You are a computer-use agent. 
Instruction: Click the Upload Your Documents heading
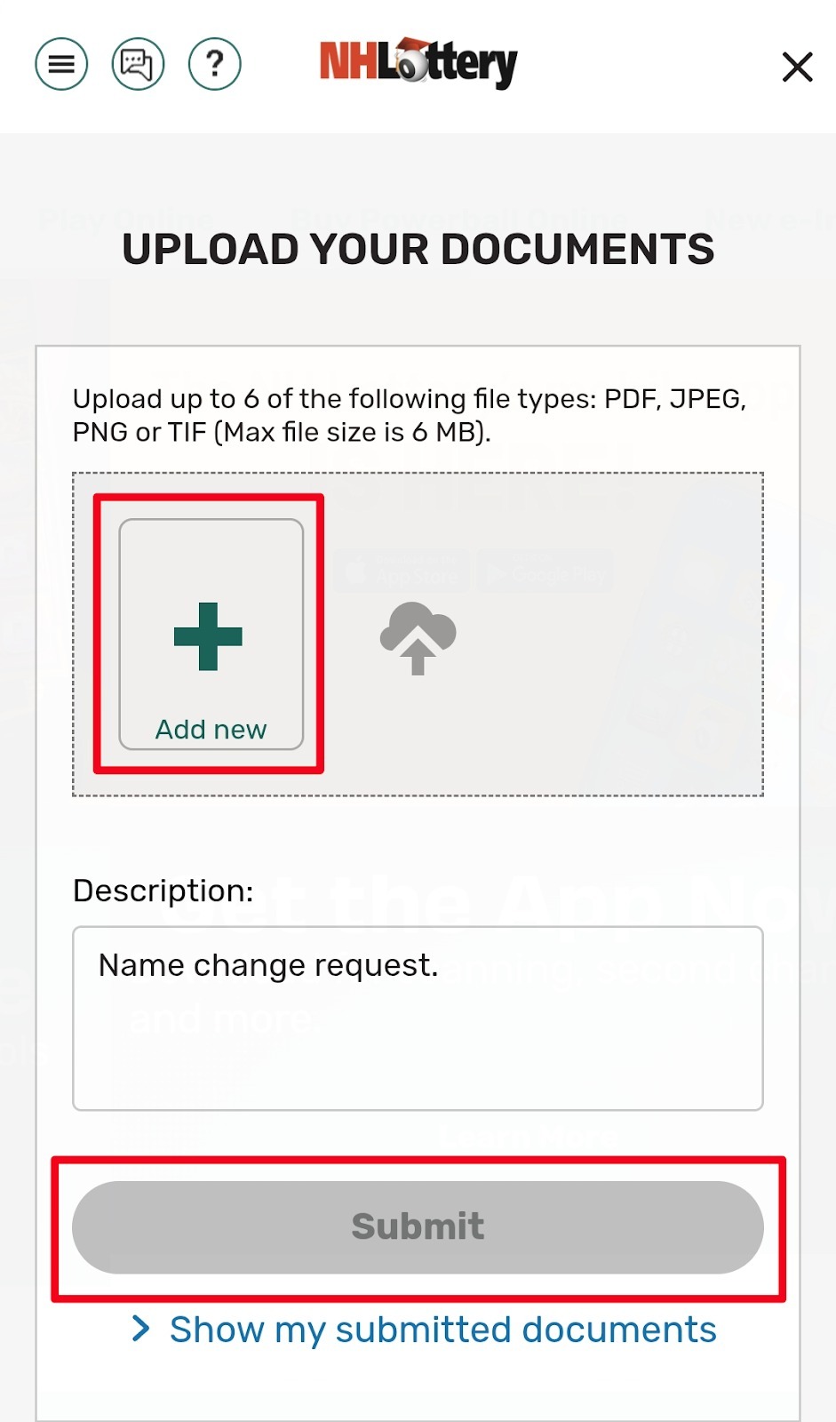(x=418, y=250)
